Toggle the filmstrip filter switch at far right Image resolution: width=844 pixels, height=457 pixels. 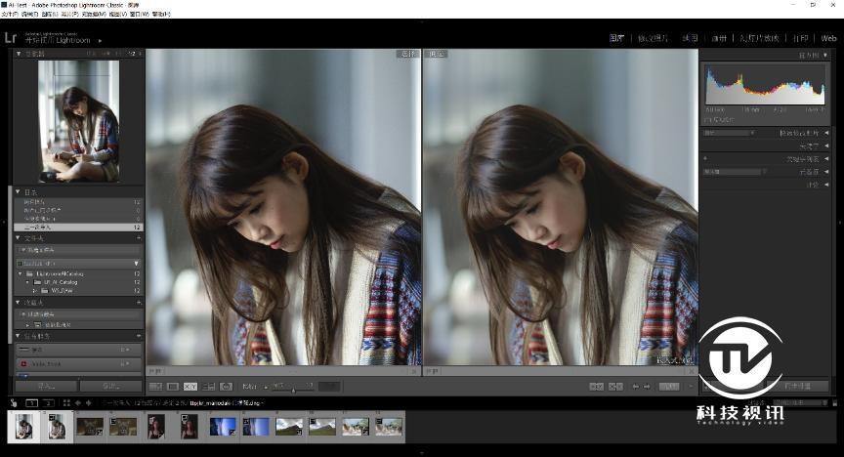[x=835, y=402]
